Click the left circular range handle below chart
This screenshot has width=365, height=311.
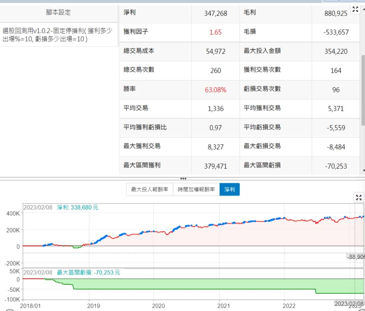click(x=10, y=310)
